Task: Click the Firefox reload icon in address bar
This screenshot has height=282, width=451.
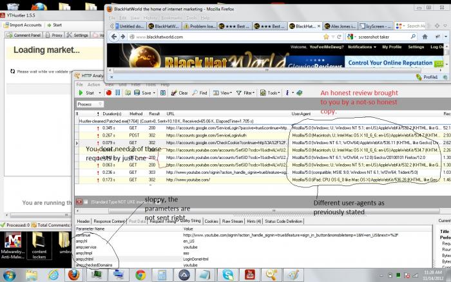Action: 339,37
